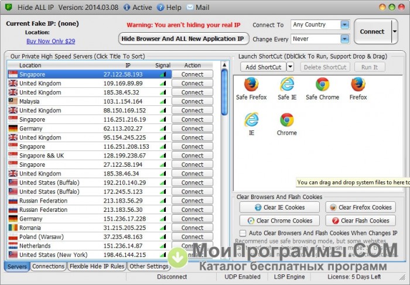Click the Hide ALL IP shield logo
The height and width of the screenshot is (285, 410).
pyautogui.click(x=9, y=7)
